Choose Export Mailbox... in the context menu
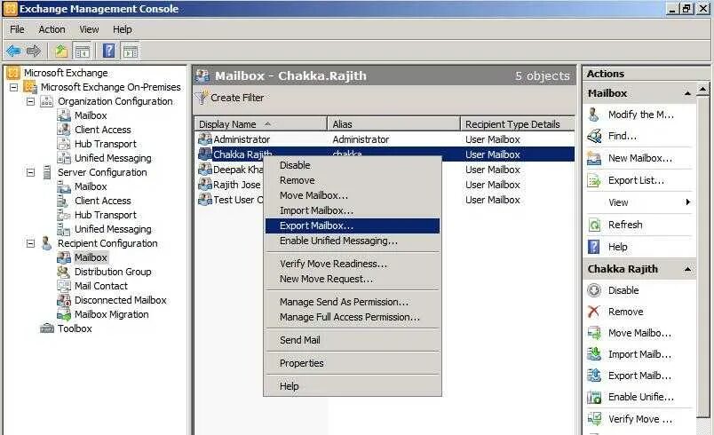The height and width of the screenshot is (435, 714). point(353,225)
